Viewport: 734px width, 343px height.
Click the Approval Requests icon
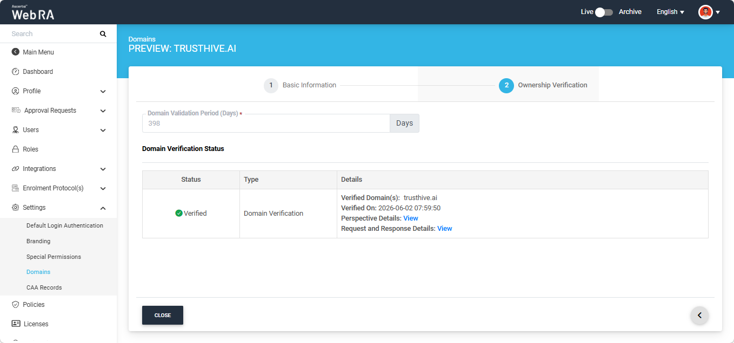tap(16, 111)
